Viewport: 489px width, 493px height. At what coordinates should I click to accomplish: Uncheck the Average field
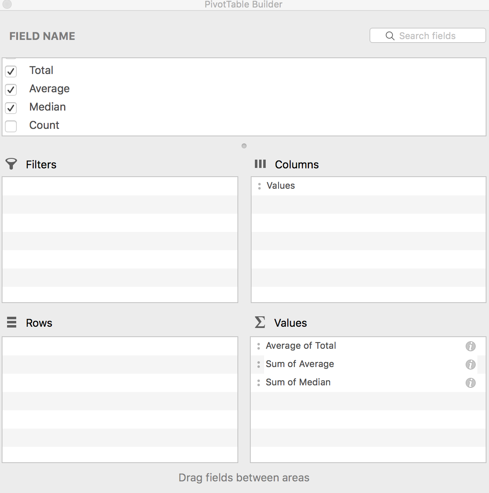pos(11,89)
